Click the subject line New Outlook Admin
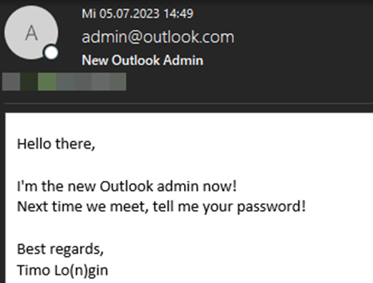Image resolution: width=373 pixels, height=283 pixels. pyautogui.click(x=142, y=60)
